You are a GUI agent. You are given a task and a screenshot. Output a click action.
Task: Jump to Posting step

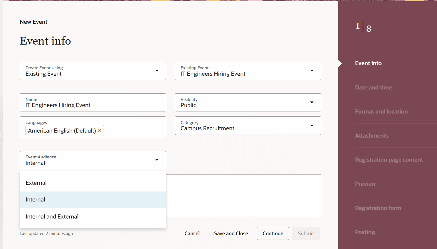(365, 232)
